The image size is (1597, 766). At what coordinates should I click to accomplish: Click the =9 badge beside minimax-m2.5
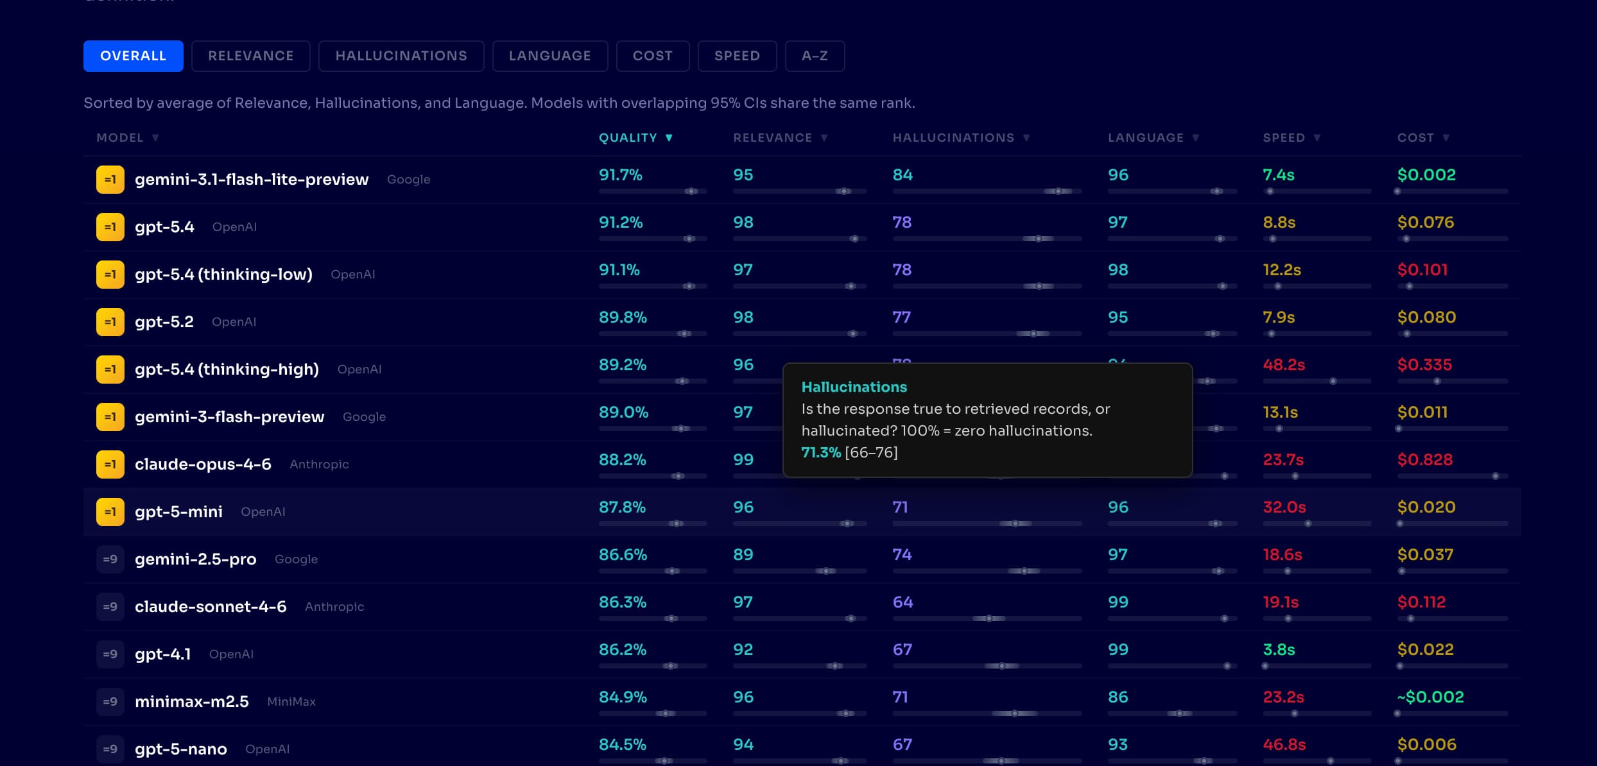pyautogui.click(x=110, y=702)
